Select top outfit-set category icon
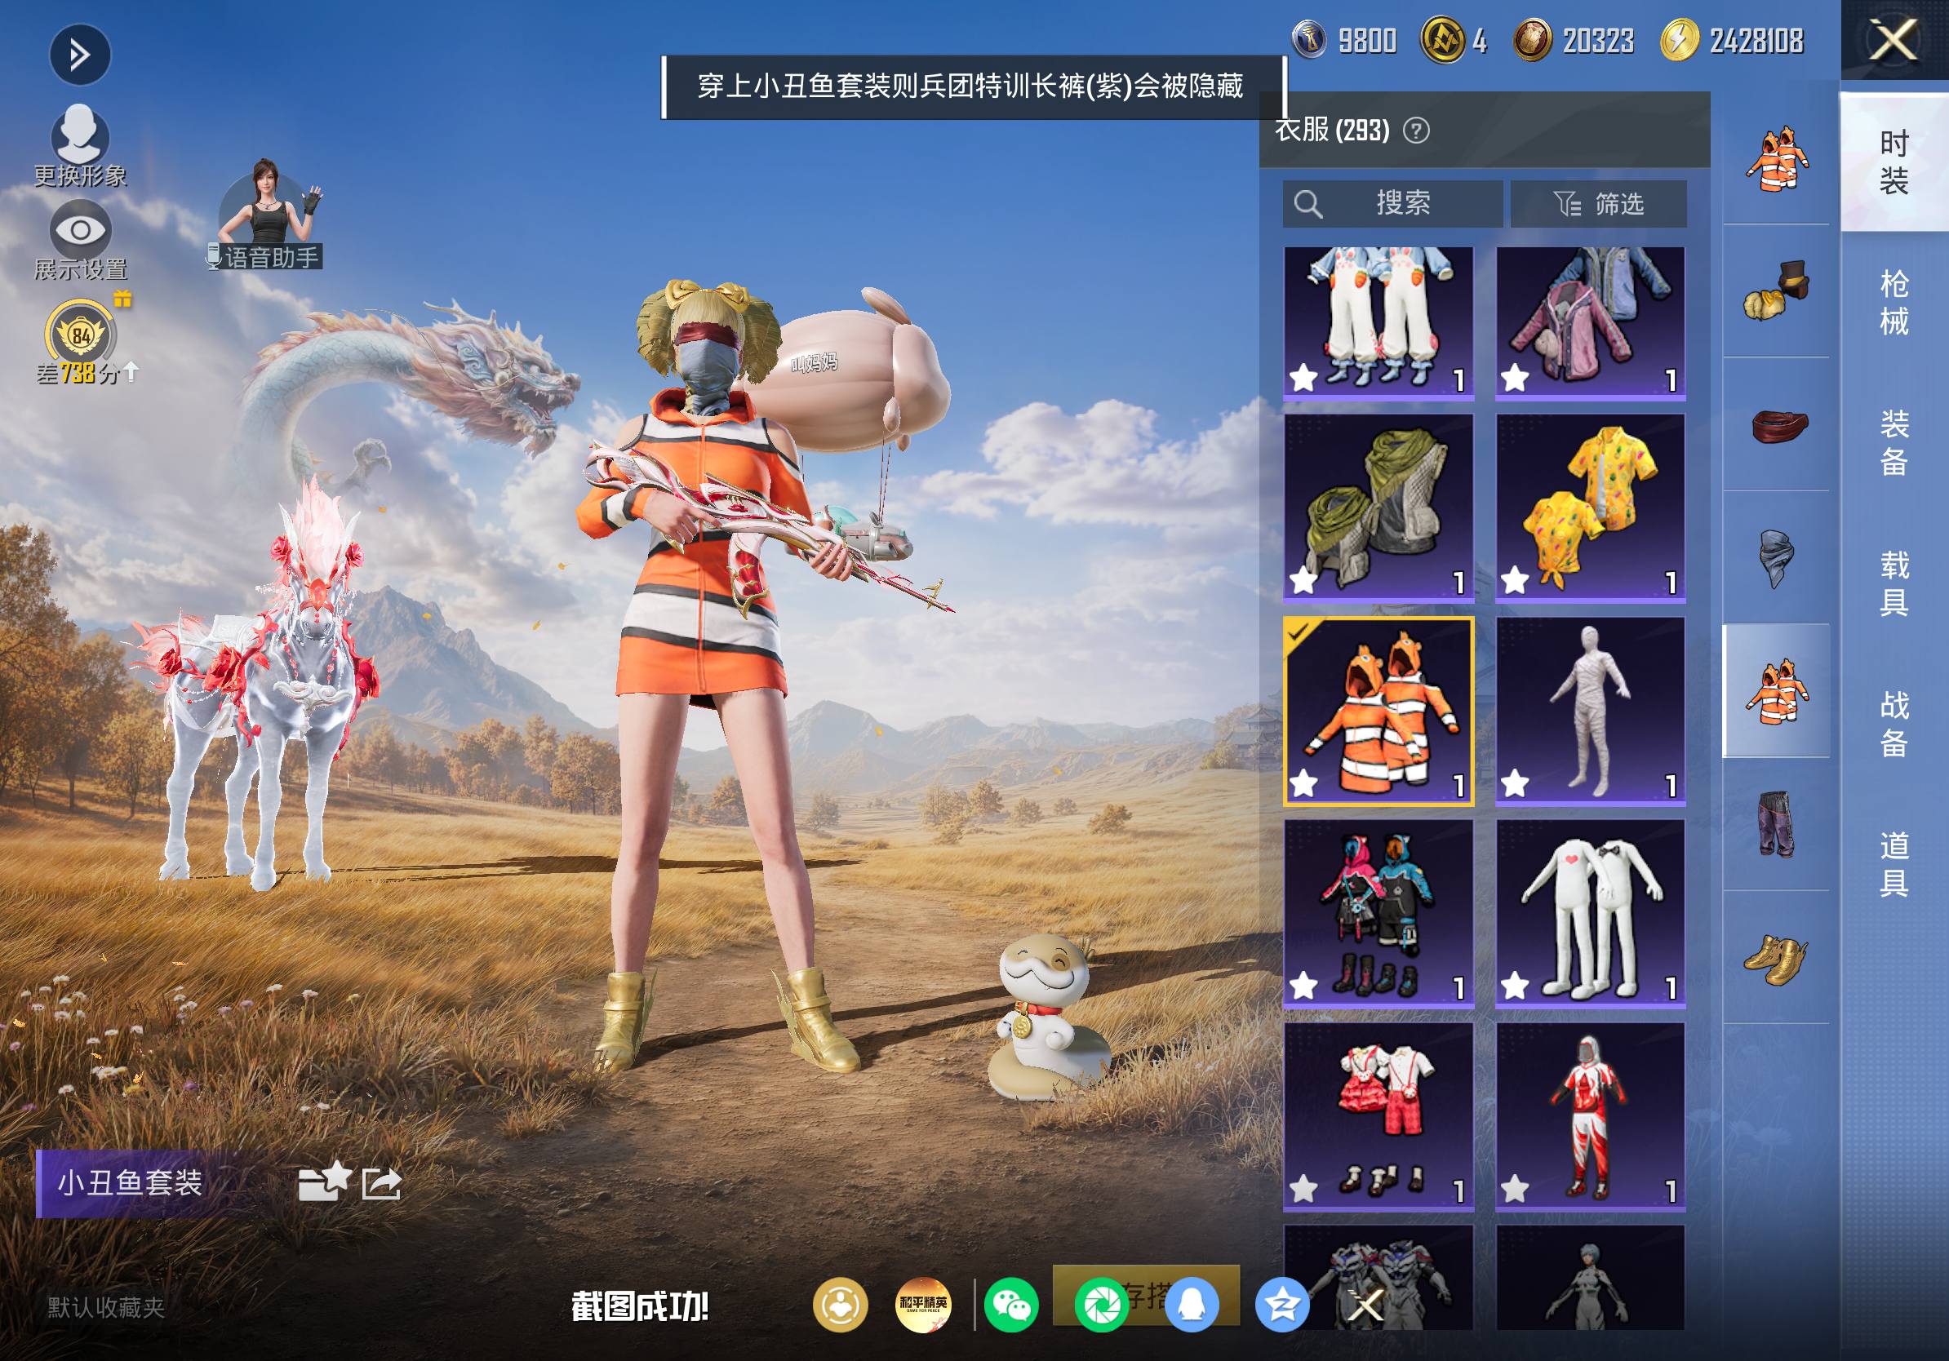The height and width of the screenshot is (1361, 1949). point(1776,158)
